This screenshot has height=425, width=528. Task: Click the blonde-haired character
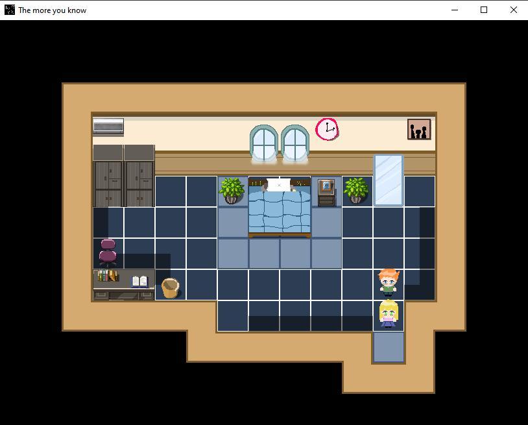point(388,314)
